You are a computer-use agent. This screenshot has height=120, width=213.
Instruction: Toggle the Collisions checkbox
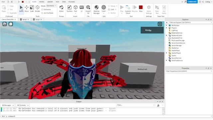(42, 10)
